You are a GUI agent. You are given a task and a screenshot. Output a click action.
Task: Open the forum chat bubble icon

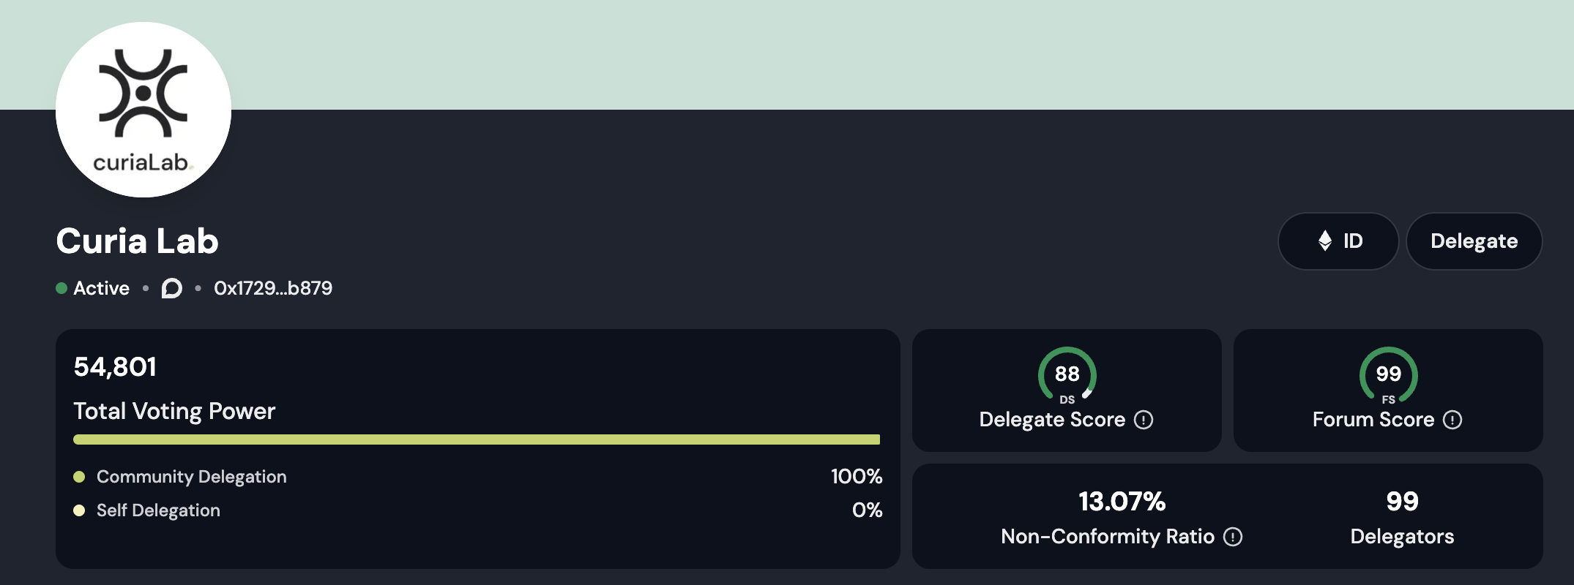172,288
